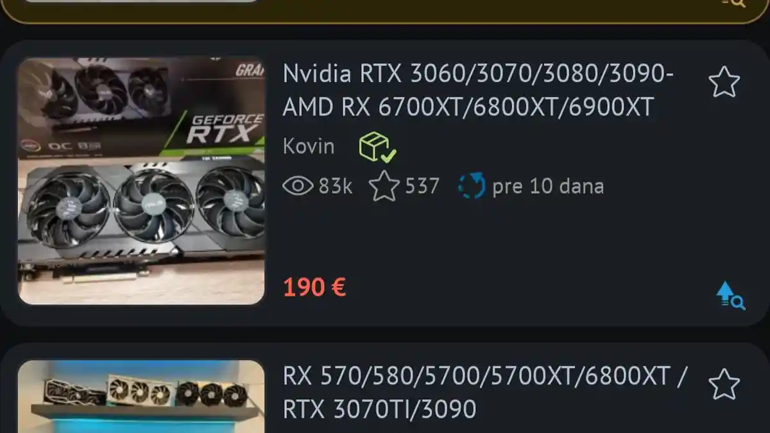Click the green delivery box icon beside Kovin

[377, 147]
